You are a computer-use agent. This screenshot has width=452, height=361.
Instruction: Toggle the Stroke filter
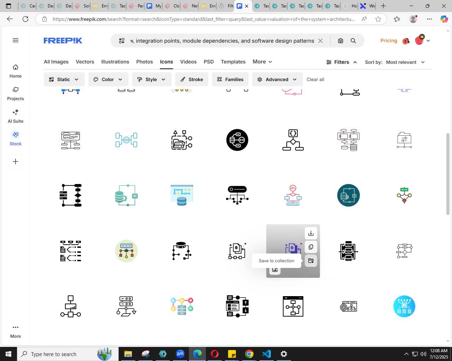[192, 79]
